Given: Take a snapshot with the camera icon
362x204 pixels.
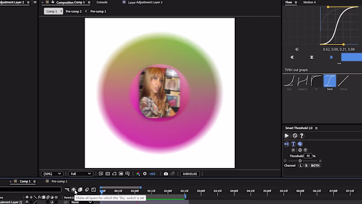Looking at the screenshot, I should (x=166, y=174).
